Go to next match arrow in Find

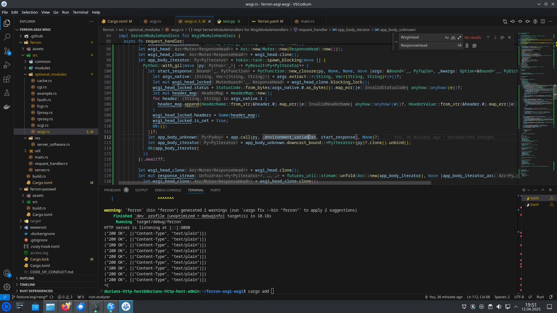coord(495,37)
